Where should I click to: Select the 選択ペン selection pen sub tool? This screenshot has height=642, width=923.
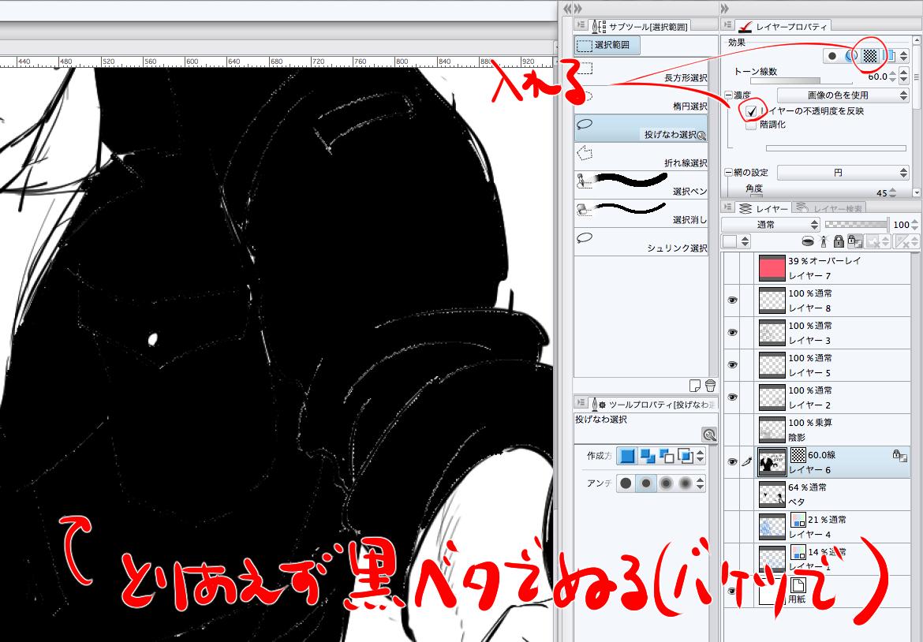641,185
